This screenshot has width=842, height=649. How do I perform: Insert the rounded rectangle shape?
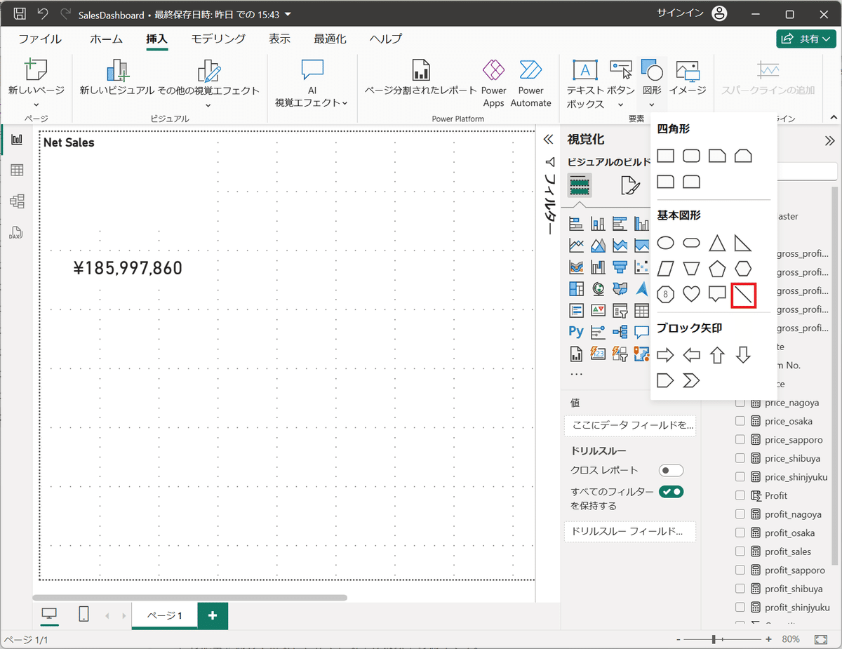point(691,156)
